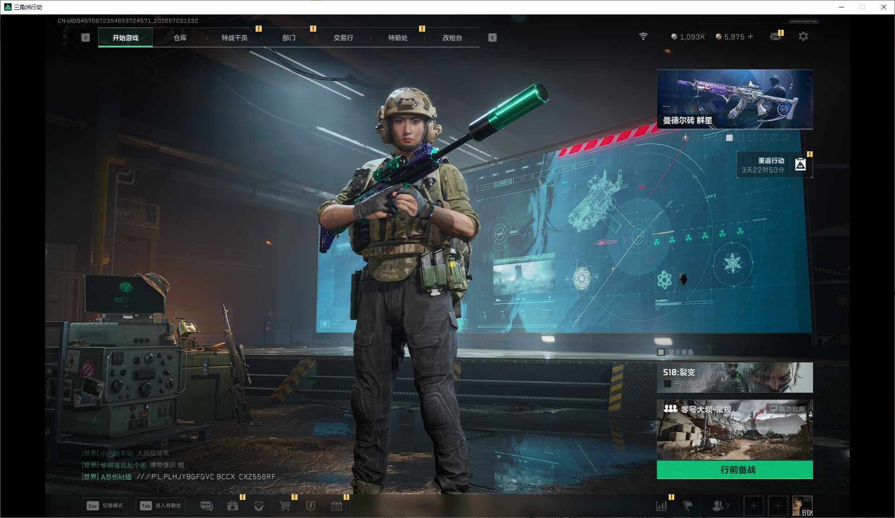This screenshot has height=518, width=895.
Task: Open the settings gear icon
Action: 803,36
